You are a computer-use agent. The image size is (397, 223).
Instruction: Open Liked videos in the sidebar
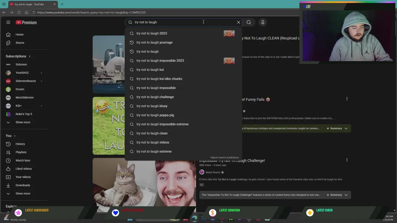coord(24,169)
